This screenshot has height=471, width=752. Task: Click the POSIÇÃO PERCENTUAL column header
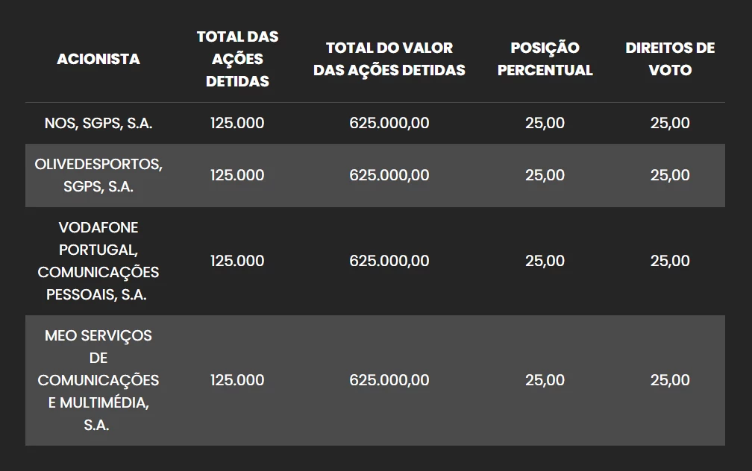pyautogui.click(x=545, y=59)
